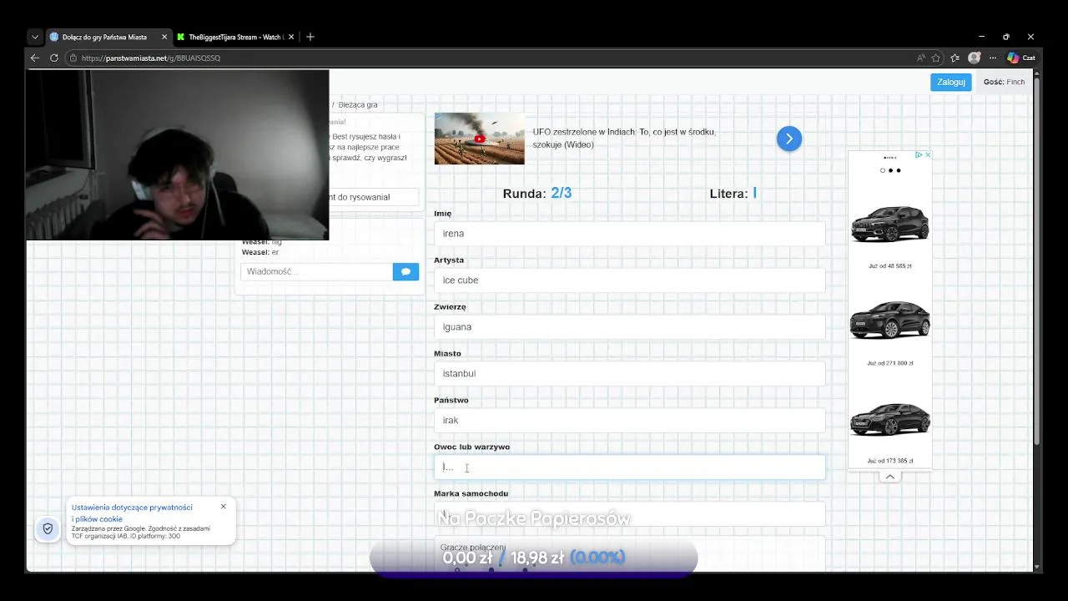Open Ustawienia dotyczące prywatności i plików cookie

(x=132, y=513)
